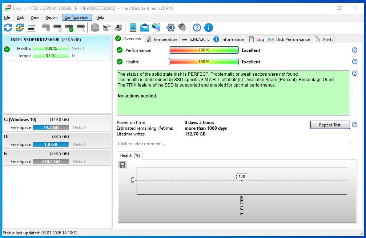Click help icon beside Health Excellent
366x238 pixels.
pos(355,62)
